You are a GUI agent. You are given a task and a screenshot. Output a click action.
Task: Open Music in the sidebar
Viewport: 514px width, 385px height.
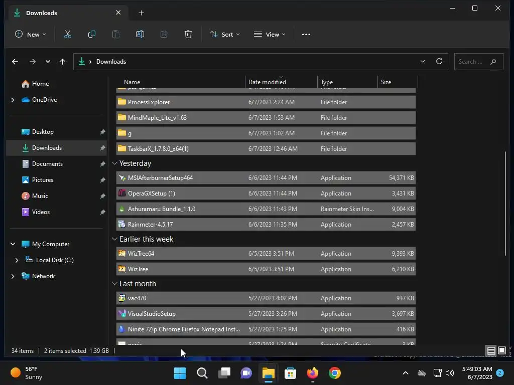[x=40, y=196]
